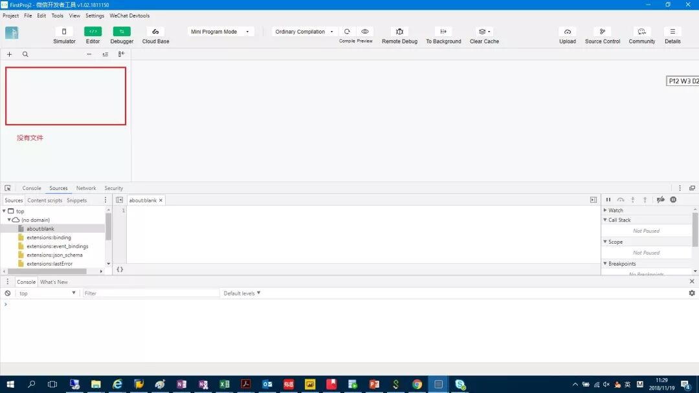Collapse the (no domain) tree node
The image size is (699, 393).
pyautogui.click(x=9, y=220)
